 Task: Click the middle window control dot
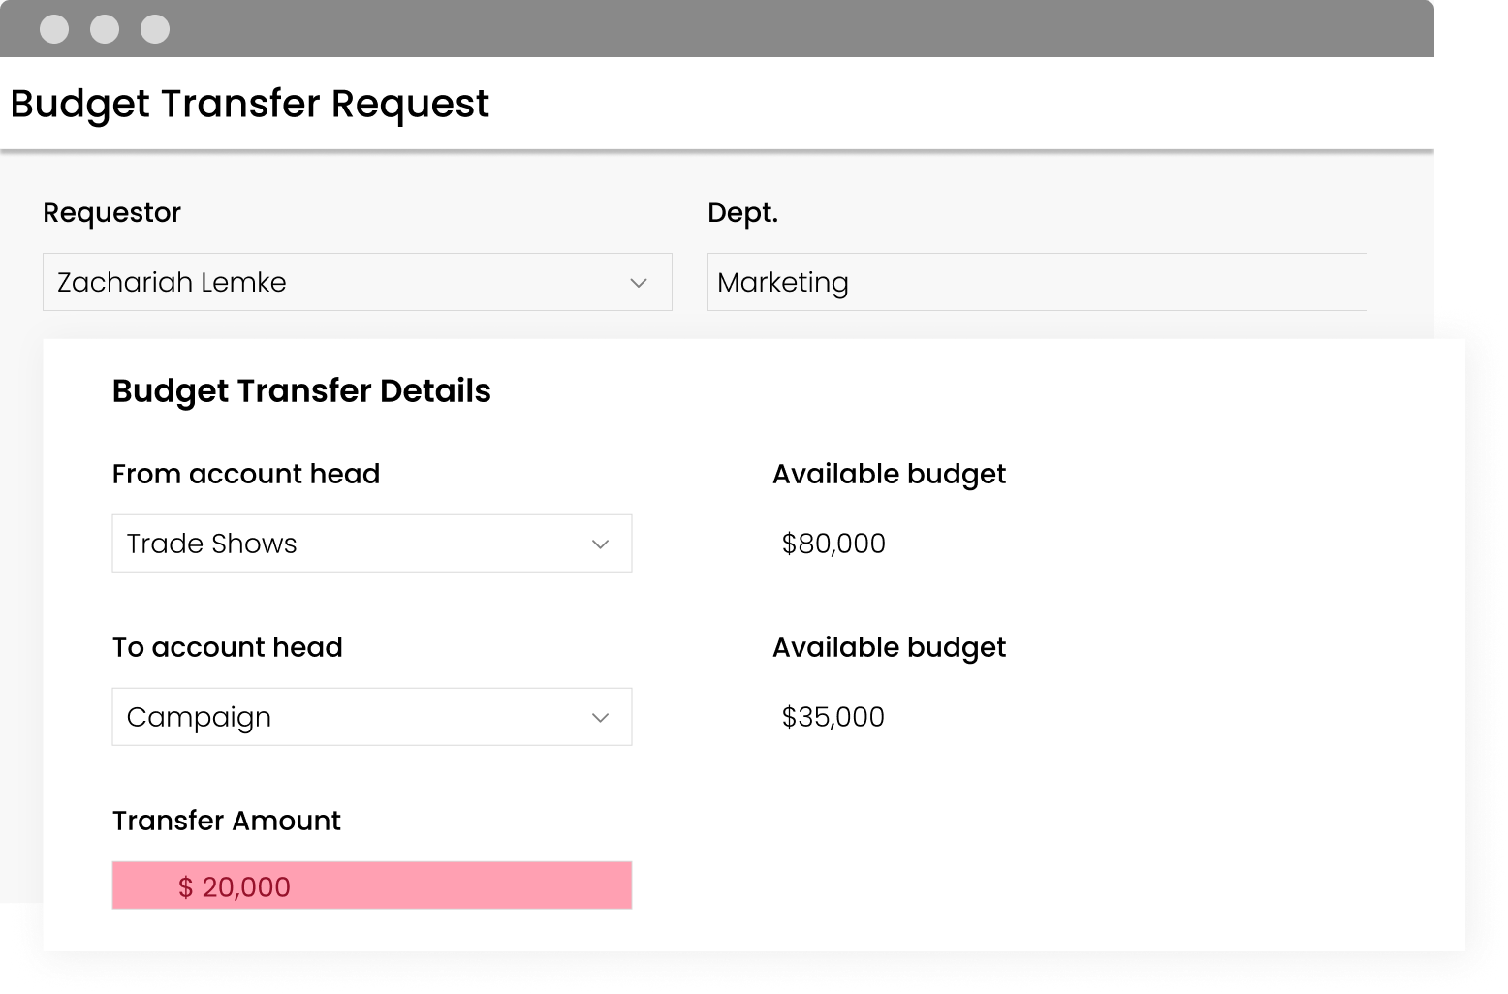click(105, 29)
